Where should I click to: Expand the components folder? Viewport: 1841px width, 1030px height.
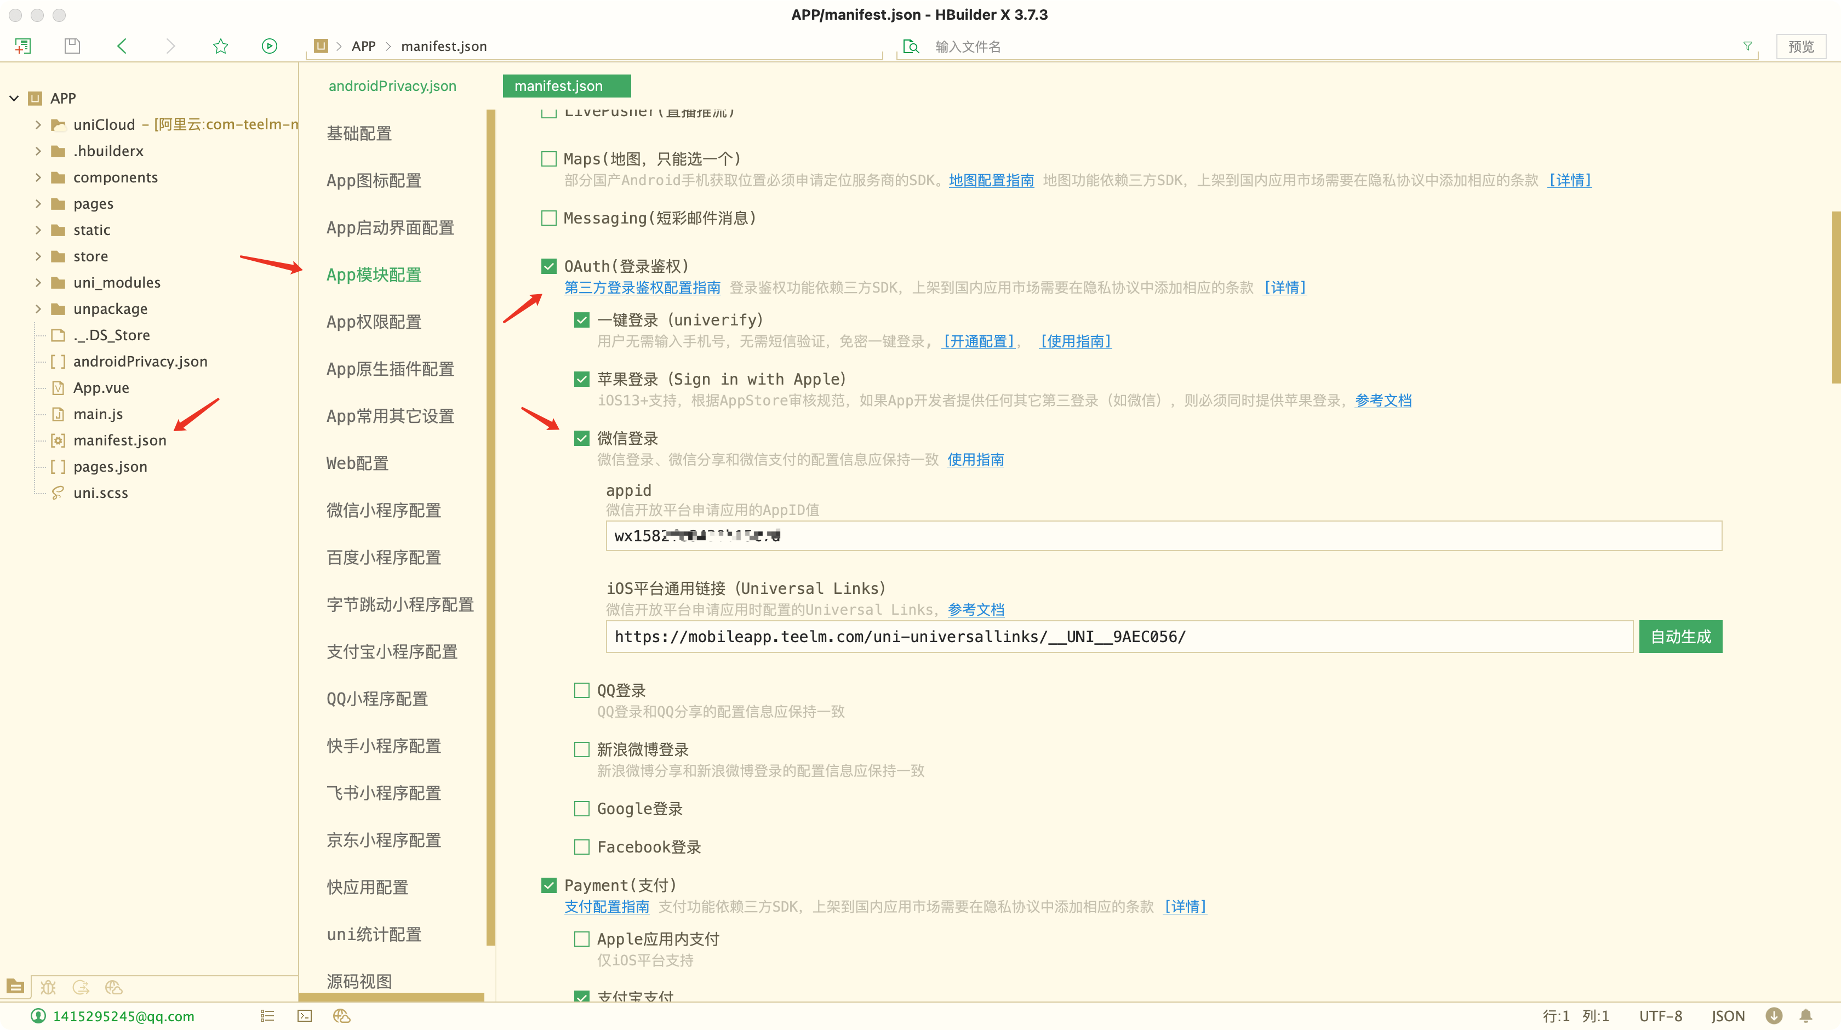pos(38,178)
